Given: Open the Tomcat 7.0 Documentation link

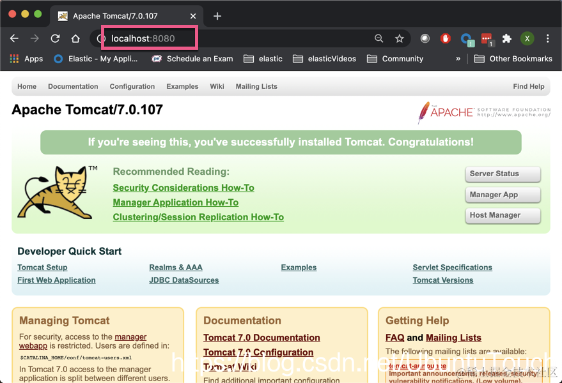Looking at the screenshot, I should [261, 338].
